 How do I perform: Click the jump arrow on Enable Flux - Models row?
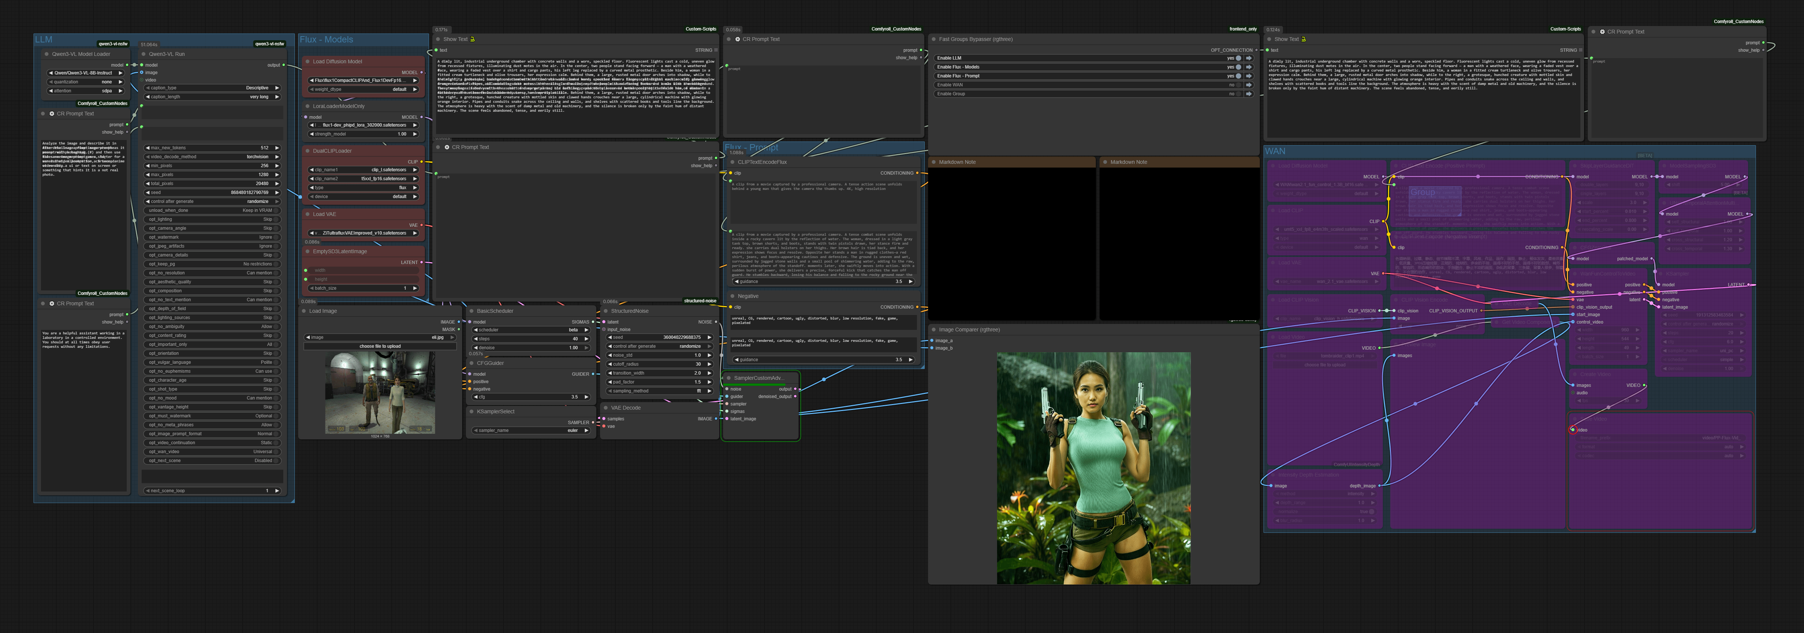1249,67
